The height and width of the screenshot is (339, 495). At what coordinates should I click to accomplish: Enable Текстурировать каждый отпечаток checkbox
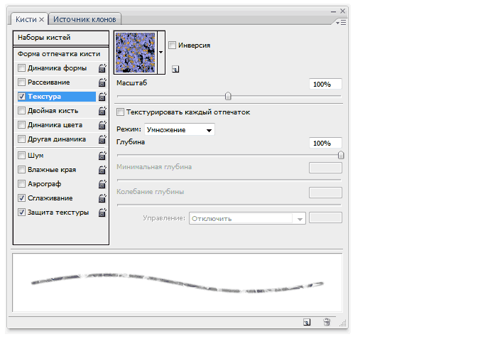120,112
